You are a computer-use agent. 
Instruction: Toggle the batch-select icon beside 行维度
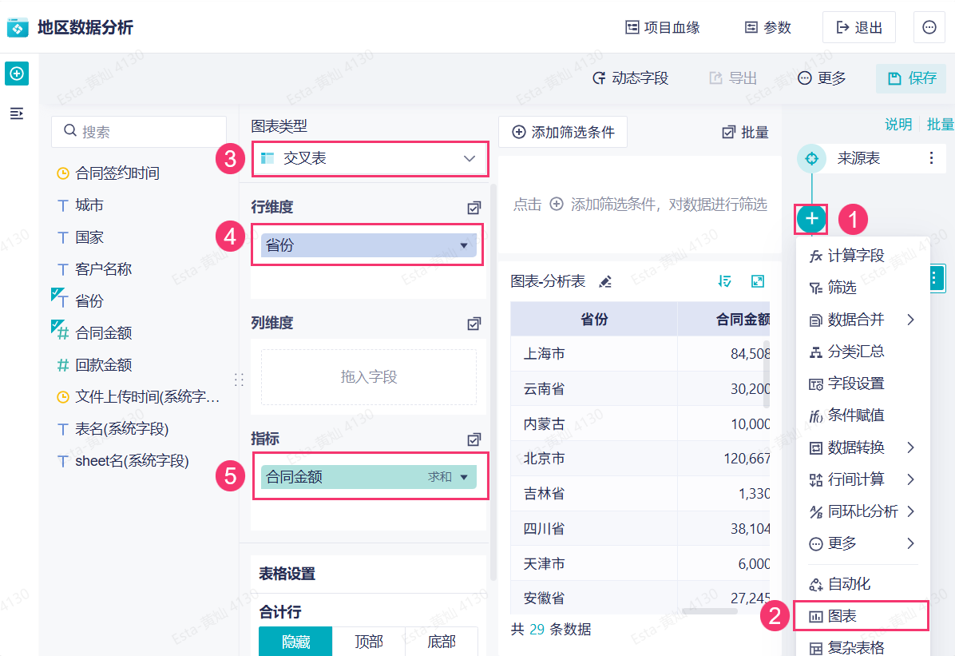(474, 208)
